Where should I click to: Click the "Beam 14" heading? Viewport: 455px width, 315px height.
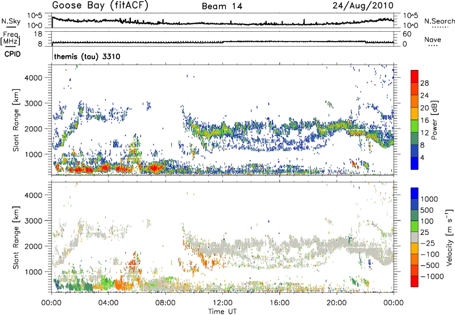pyautogui.click(x=222, y=6)
